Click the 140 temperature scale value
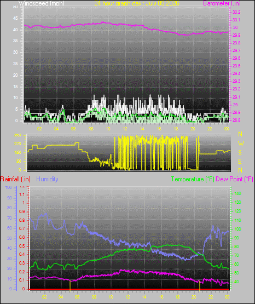 point(238,193)
